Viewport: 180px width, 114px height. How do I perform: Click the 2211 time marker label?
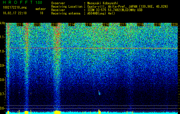tap(20, 25)
